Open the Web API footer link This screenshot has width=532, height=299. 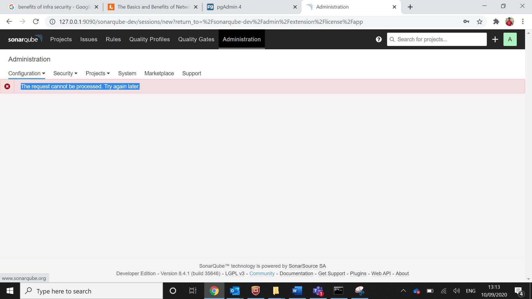click(381, 273)
